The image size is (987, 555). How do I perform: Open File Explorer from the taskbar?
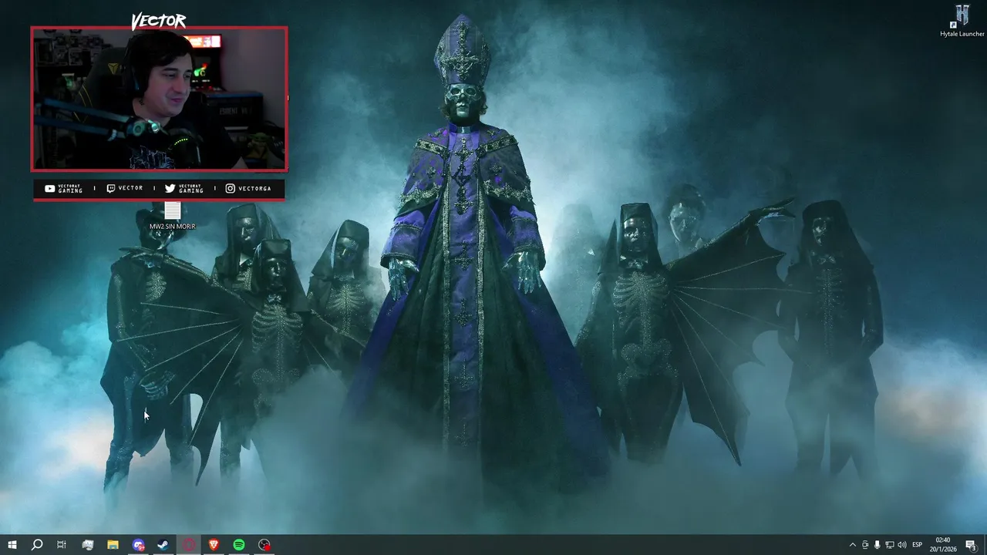(x=113, y=545)
